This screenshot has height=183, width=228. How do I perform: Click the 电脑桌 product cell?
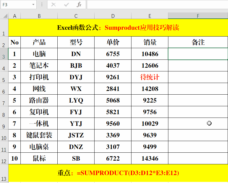click(39, 147)
